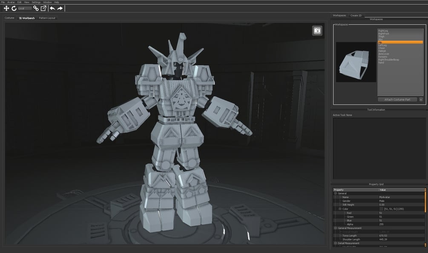This screenshot has height=253, width=428.
Task: Click the Torso Length value field
Action: [x=402, y=236]
